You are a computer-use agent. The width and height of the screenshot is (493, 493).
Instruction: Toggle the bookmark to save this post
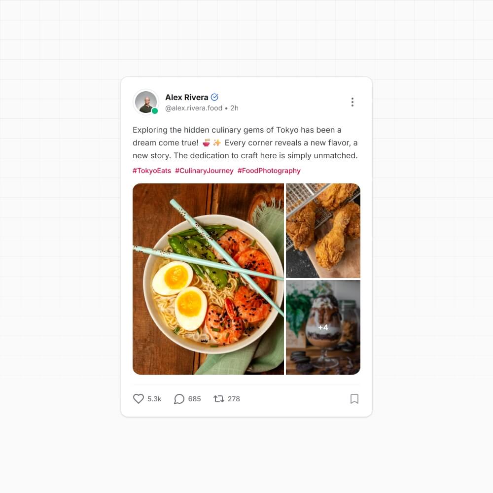[x=354, y=399]
